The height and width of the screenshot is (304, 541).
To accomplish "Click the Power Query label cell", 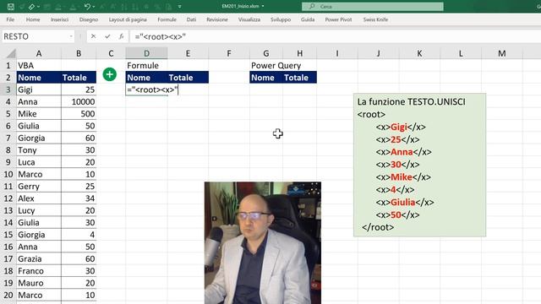I will pos(276,66).
